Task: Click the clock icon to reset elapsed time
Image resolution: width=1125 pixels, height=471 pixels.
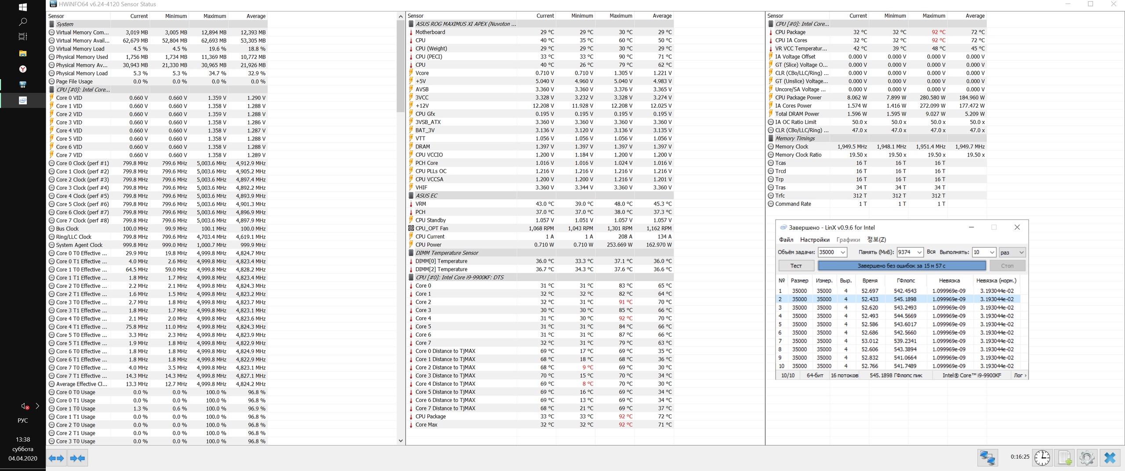Action: pyautogui.click(x=1042, y=458)
